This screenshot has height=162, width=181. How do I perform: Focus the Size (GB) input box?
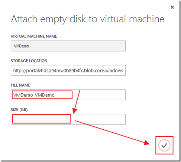[x=68, y=119]
